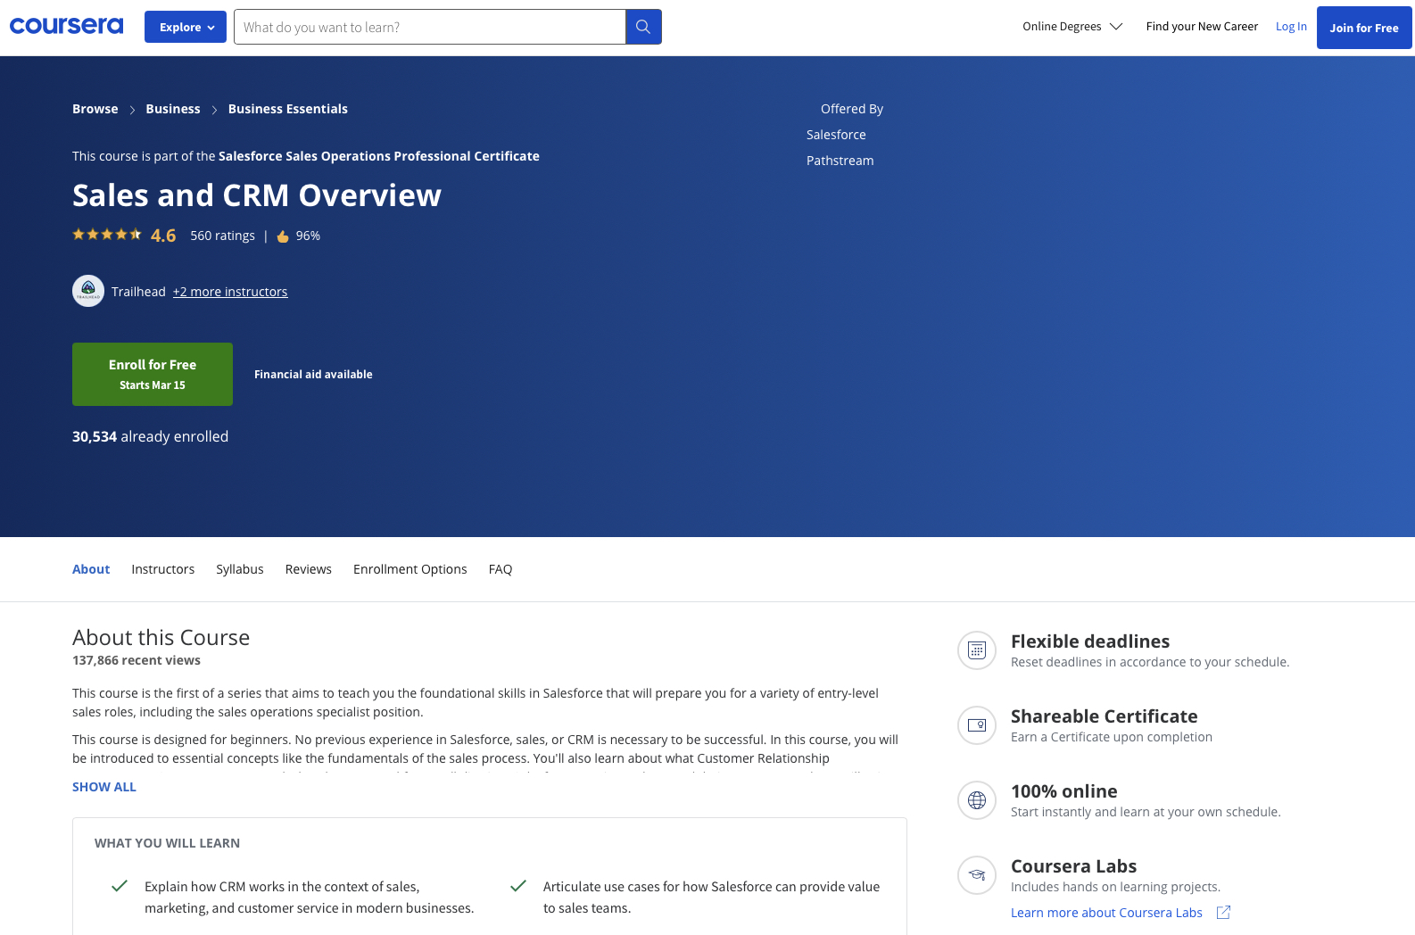Click the 137,866 recent views text
This screenshot has height=935, width=1415.
[x=137, y=660]
